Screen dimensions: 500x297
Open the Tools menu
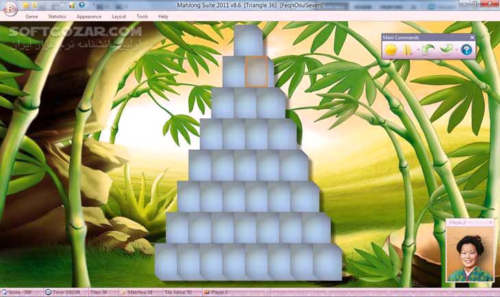coord(142,16)
